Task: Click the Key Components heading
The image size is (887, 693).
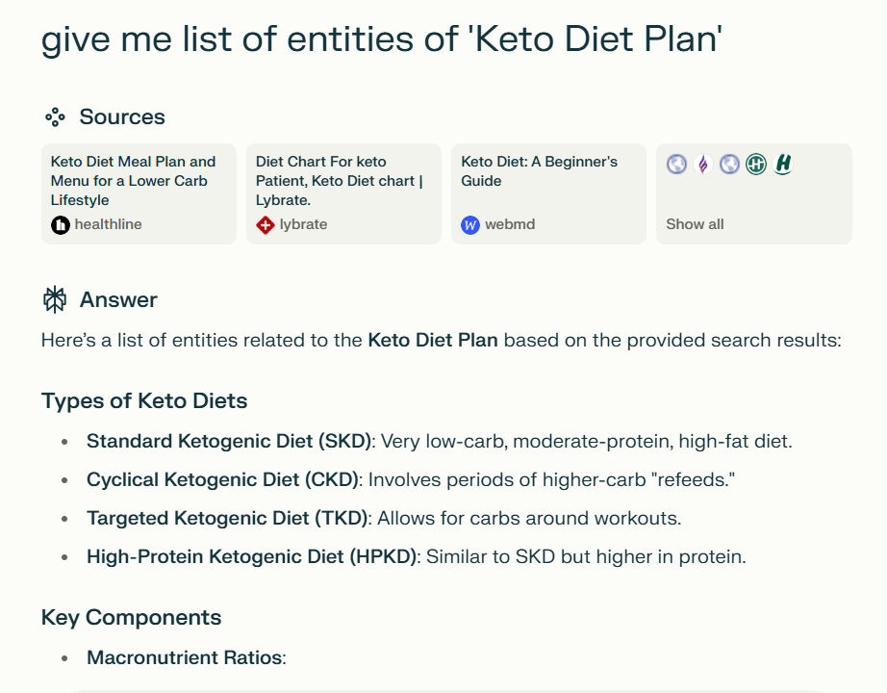Action: (x=131, y=618)
